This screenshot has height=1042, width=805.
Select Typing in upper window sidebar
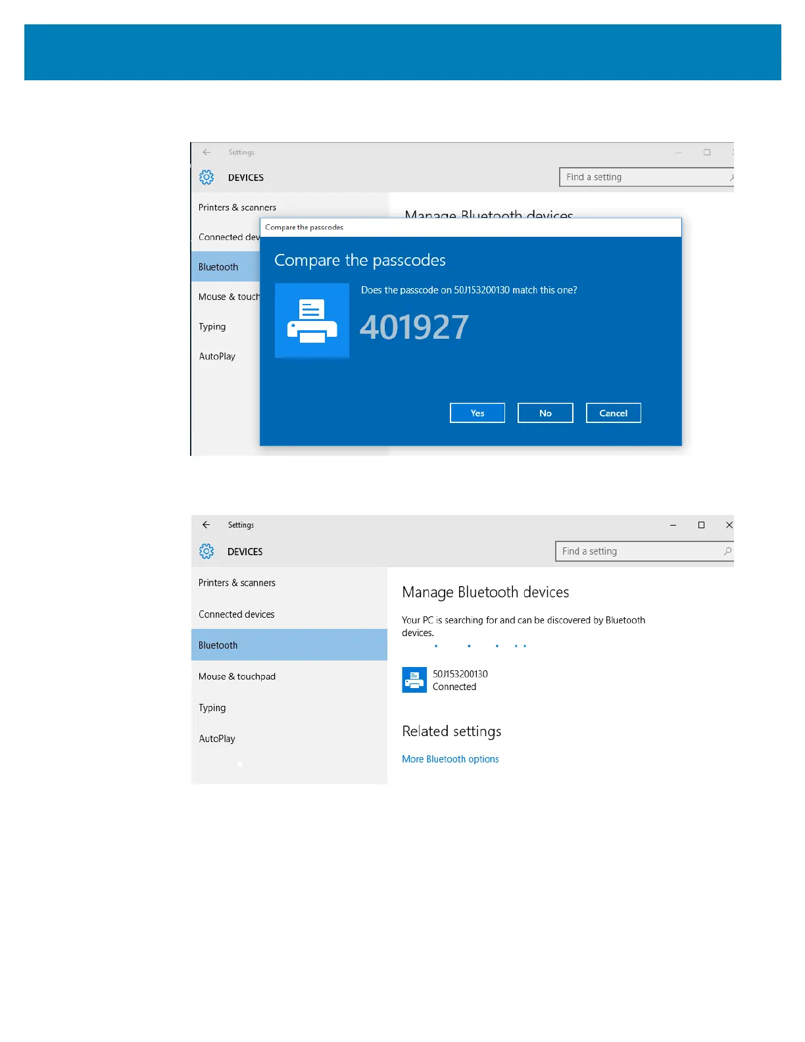tap(212, 326)
